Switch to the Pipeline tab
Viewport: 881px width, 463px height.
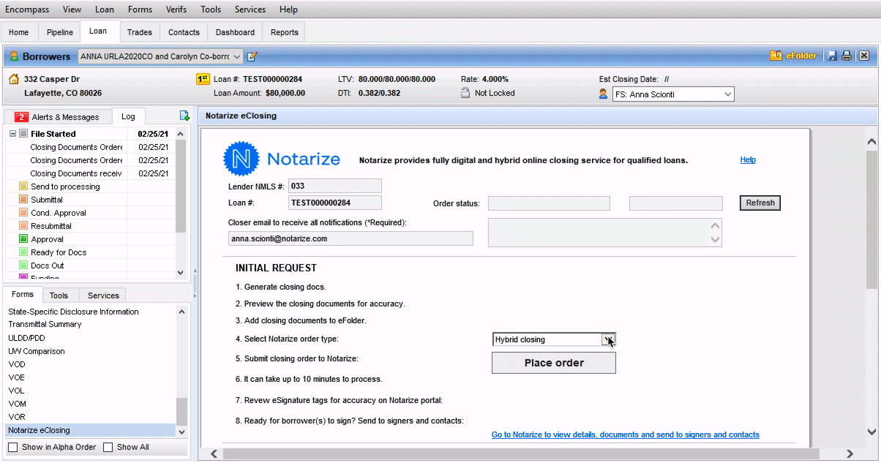tap(60, 32)
